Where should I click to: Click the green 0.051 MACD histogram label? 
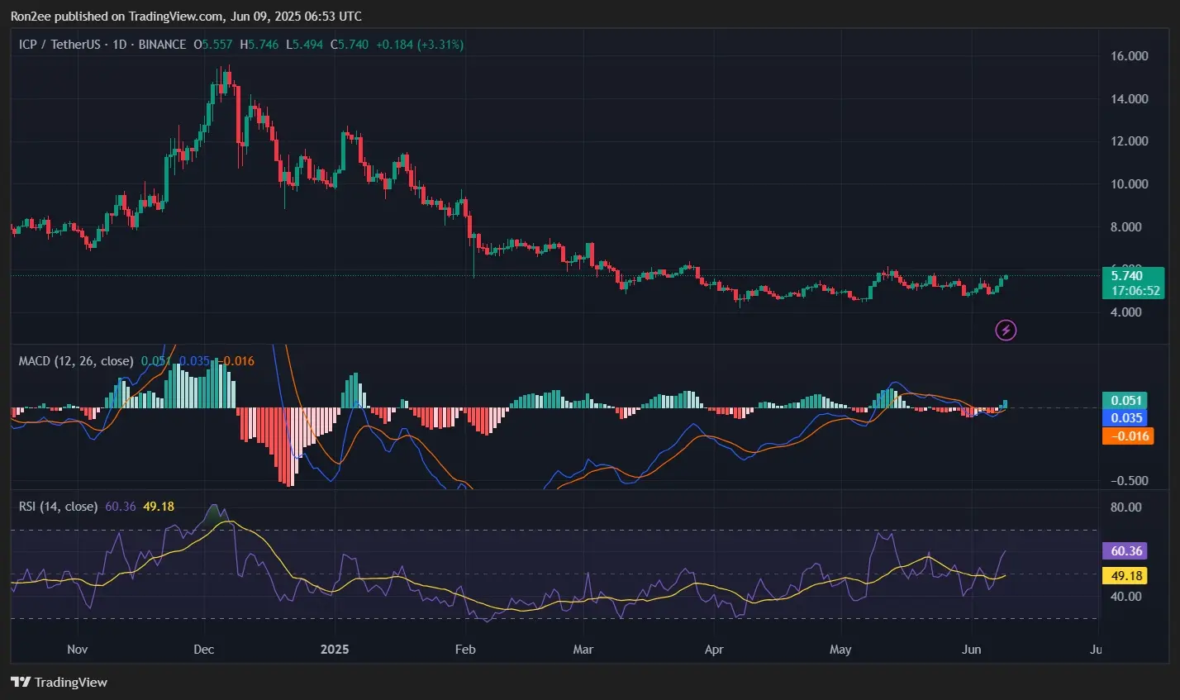tap(1126, 401)
